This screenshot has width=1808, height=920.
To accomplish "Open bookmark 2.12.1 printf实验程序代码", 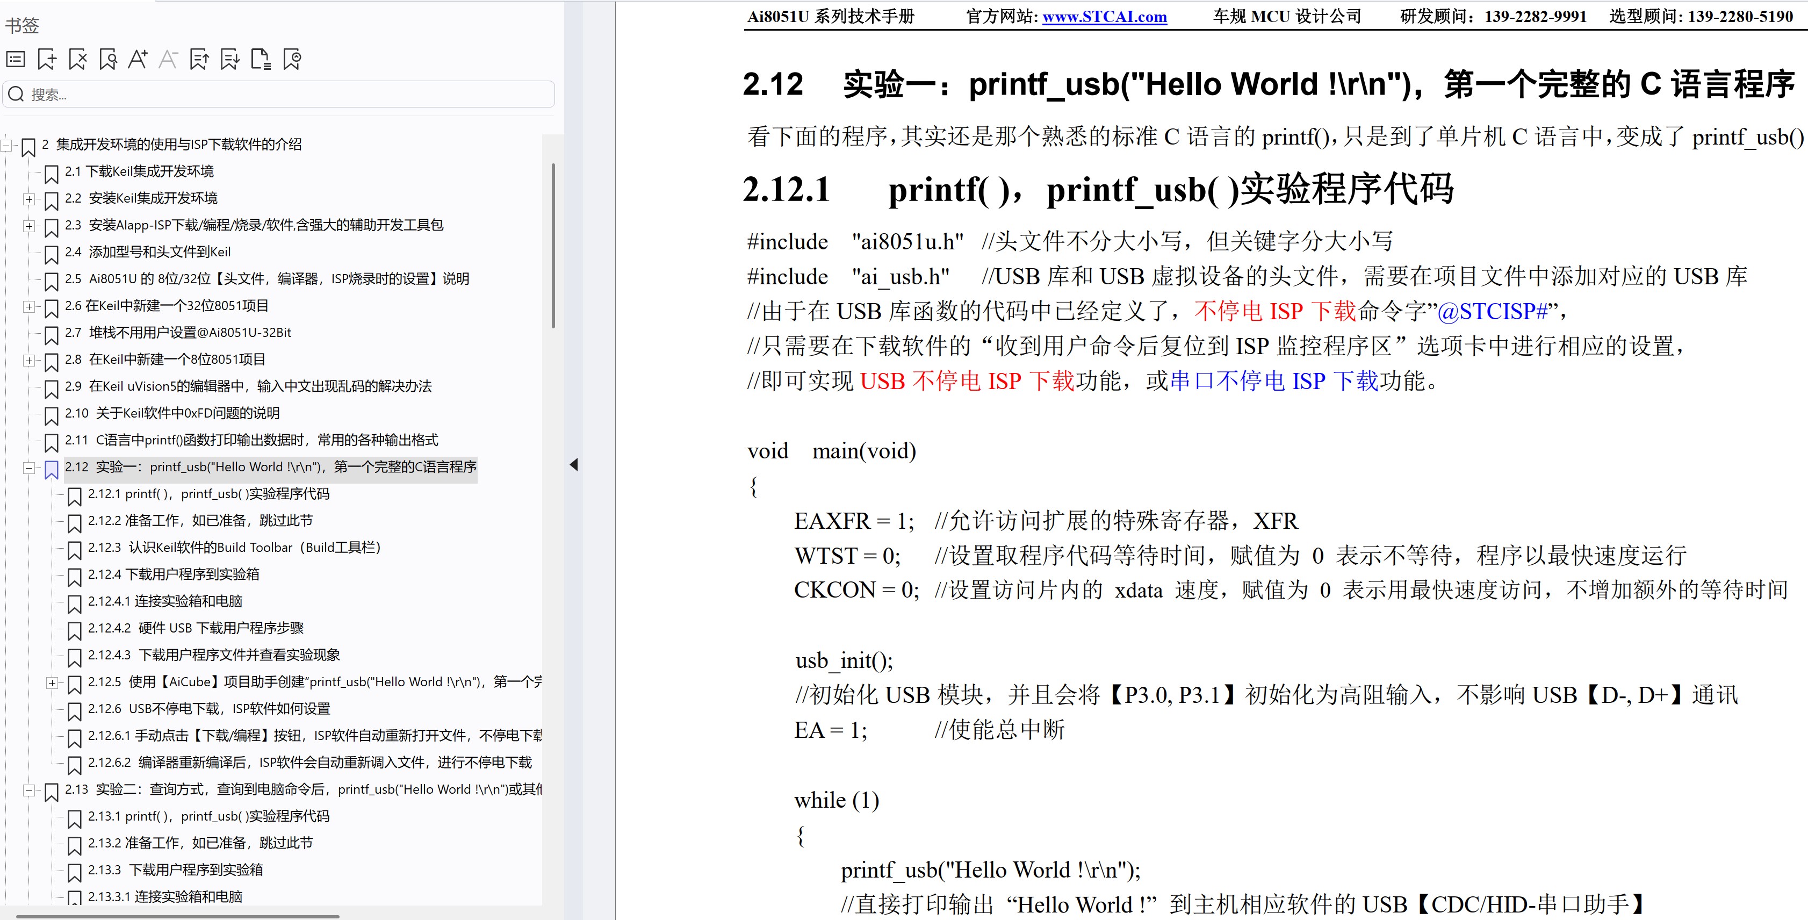I will click(x=208, y=494).
